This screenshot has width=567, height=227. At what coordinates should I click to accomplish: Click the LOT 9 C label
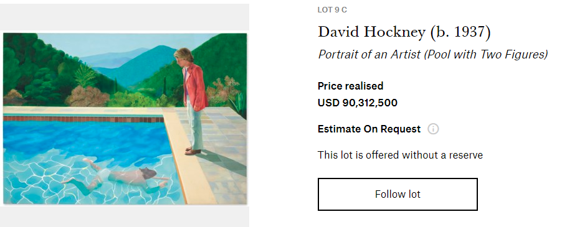(x=332, y=10)
